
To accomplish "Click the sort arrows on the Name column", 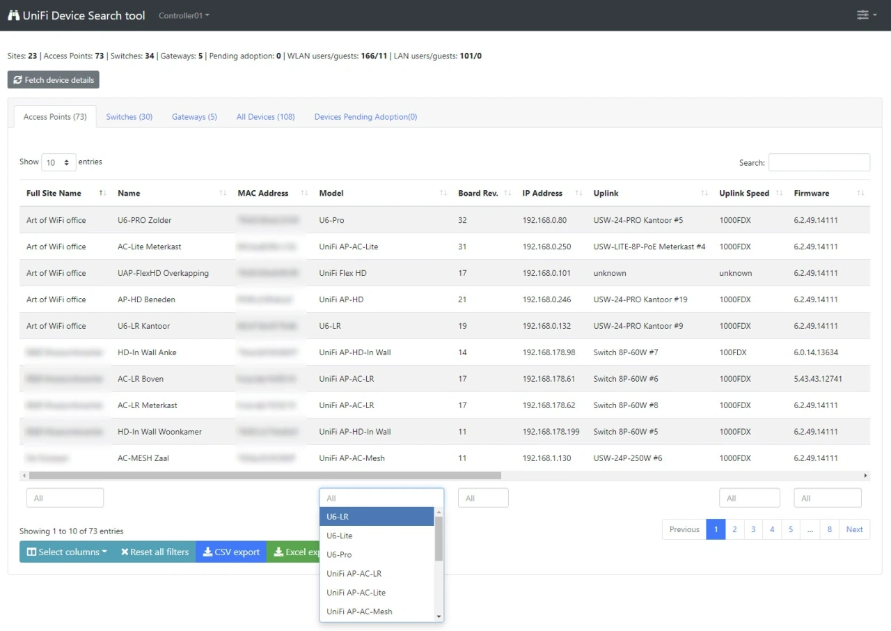I will click(223, 193).
